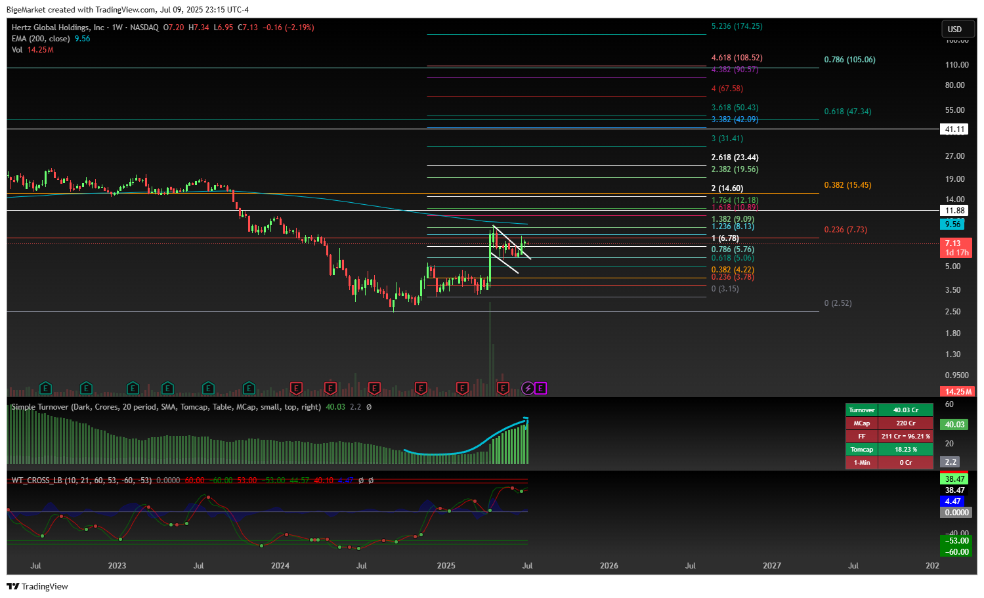
Task: Click the 4.618 (108.52) Fibonacci level label
Action: [737, 58]
